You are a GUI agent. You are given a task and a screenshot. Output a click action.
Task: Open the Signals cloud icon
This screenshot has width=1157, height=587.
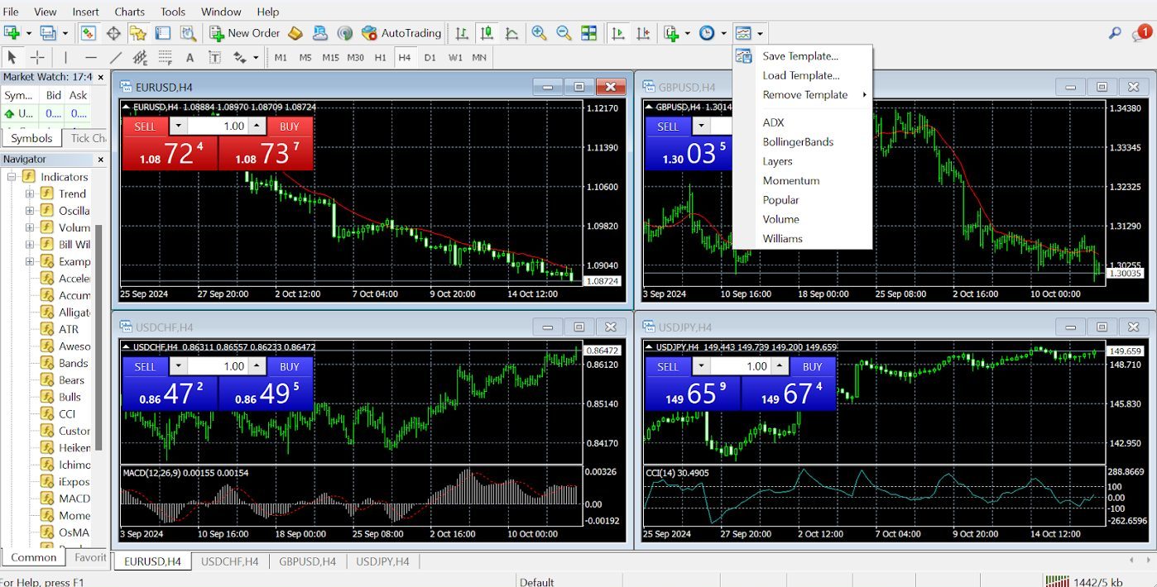click(320, 33)
